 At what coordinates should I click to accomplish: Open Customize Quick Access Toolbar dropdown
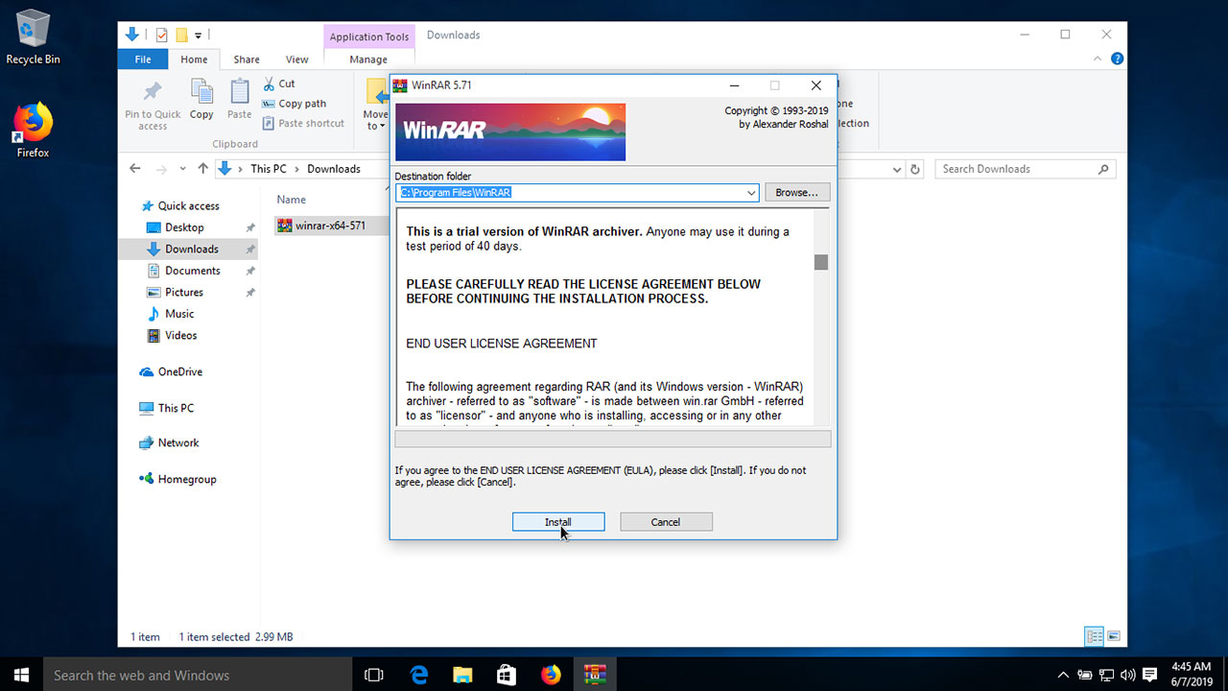pyautogui.click(x=199, y=36)
